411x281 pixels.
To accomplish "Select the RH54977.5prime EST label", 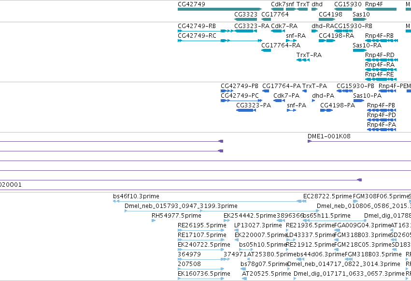I will (x=176, y=216).
